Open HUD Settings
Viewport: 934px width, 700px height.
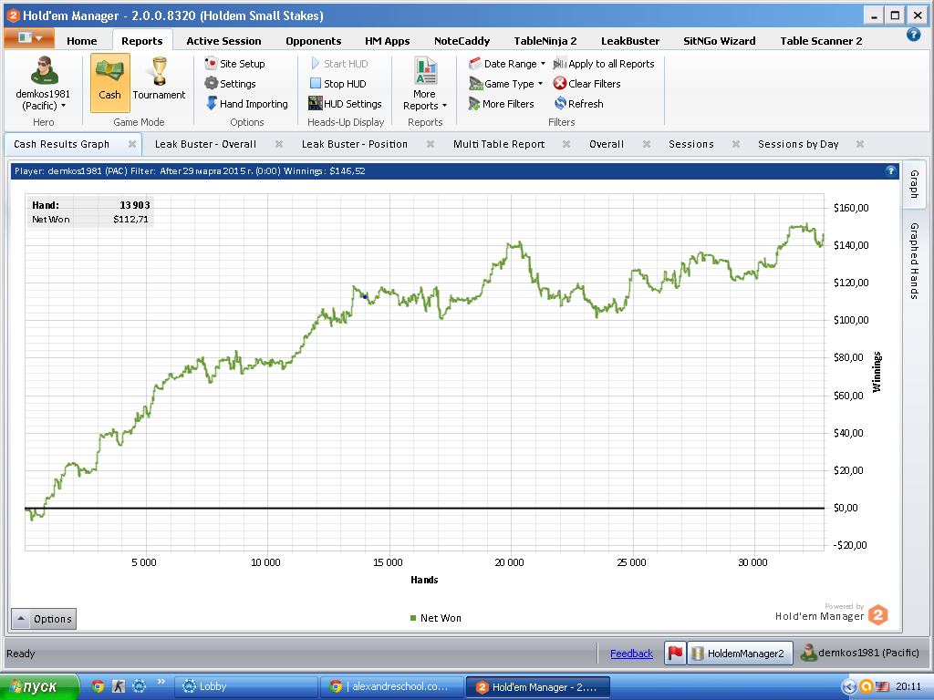[345, 104]
